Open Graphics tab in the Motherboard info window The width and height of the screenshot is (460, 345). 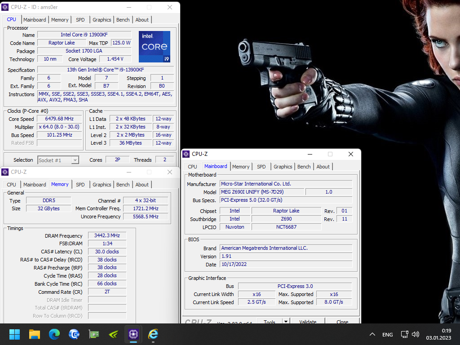[x=283, y=167]
